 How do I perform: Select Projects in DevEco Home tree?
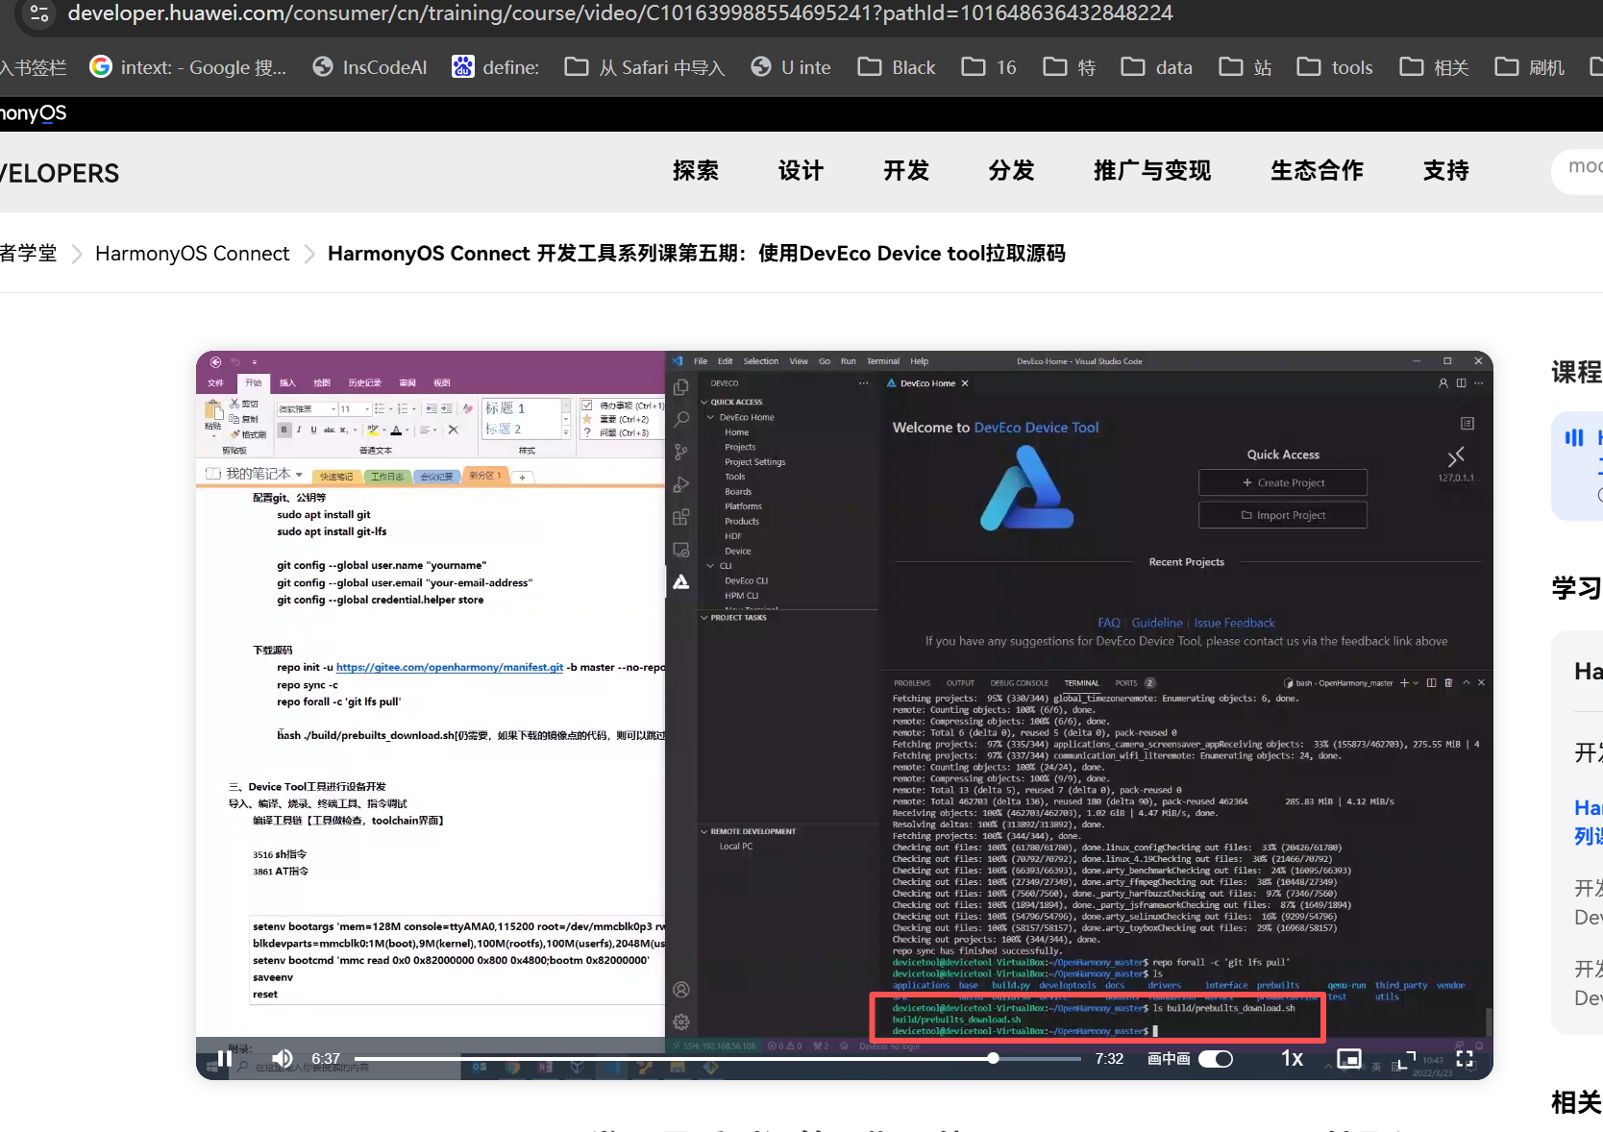pyautogui.click(x=740, y=447)
